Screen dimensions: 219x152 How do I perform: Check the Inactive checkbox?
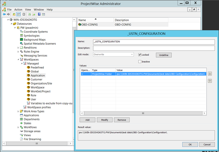point(140,62)
